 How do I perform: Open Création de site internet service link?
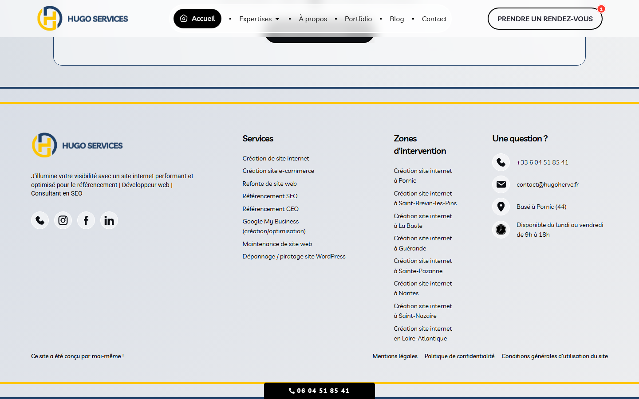point(276,158)
